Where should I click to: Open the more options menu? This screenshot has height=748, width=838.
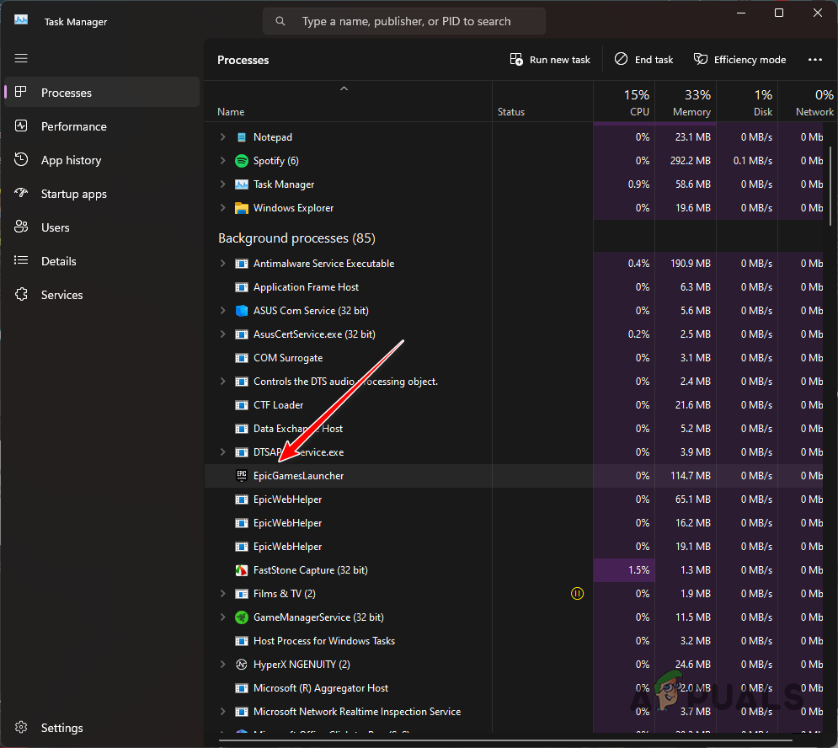(814, 59)
